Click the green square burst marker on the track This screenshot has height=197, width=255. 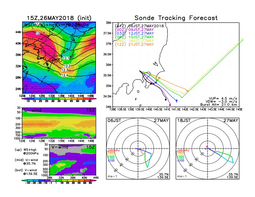click(157, 80)
